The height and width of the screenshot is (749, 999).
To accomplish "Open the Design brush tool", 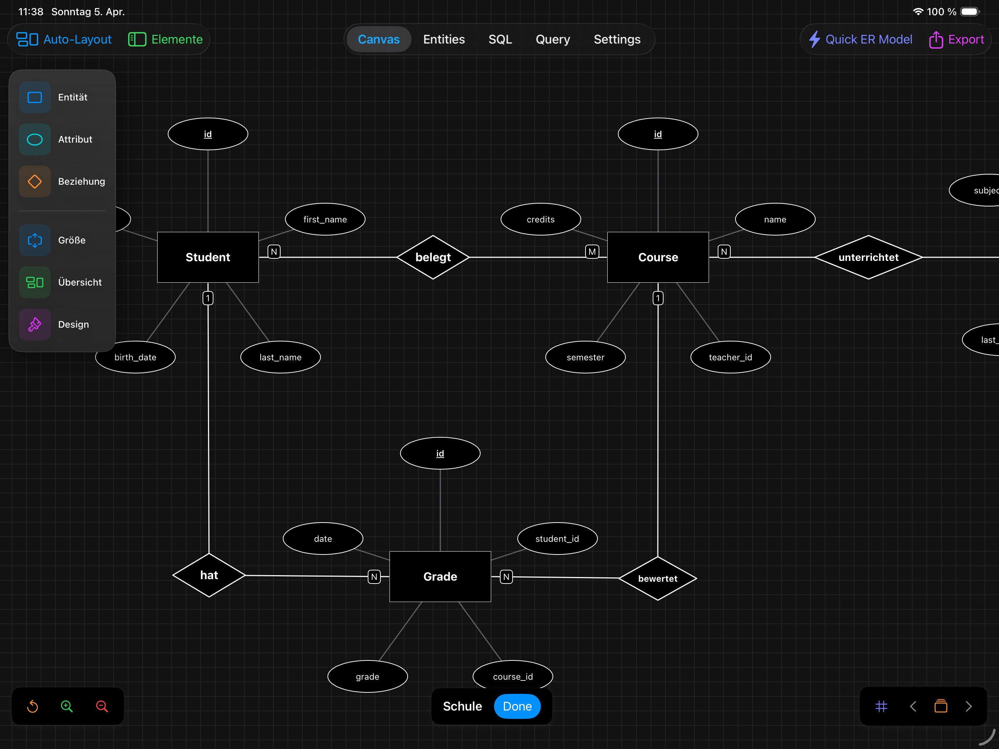I will [35, 324].
